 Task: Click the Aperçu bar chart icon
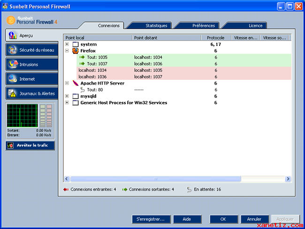click(x=13, y=35)
